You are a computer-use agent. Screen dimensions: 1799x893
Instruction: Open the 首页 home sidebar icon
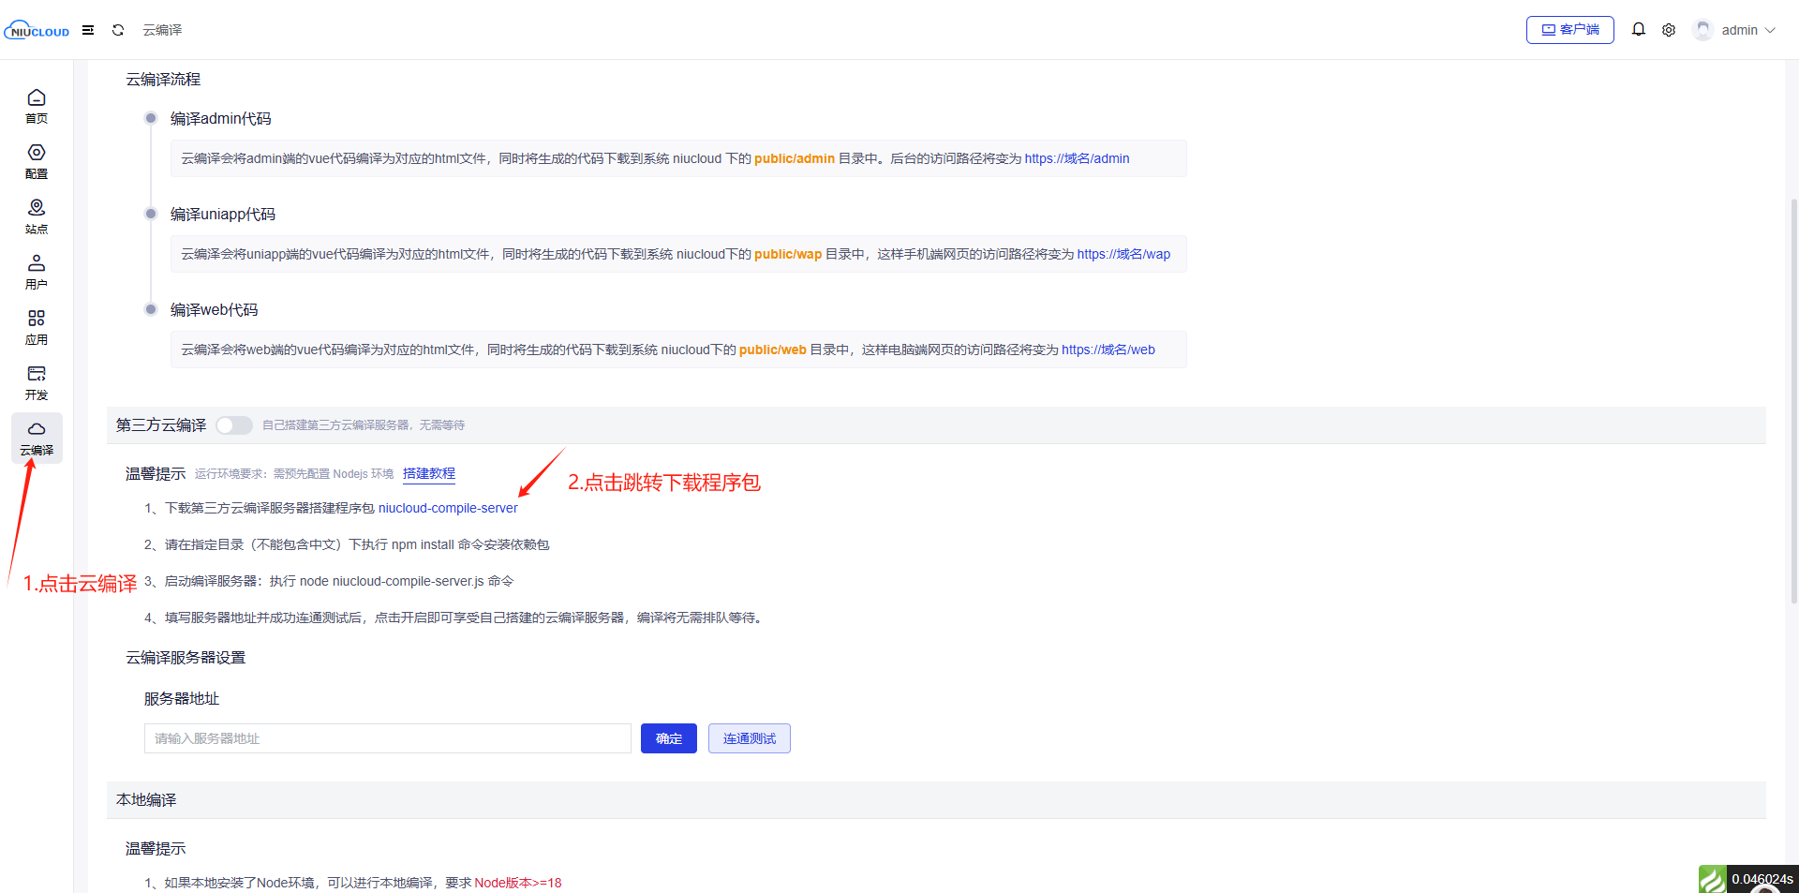click(x=37, y=106)
